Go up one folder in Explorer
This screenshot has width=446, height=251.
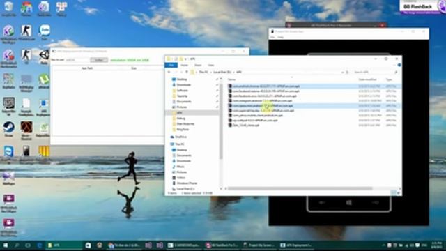(x=187, y=73)
